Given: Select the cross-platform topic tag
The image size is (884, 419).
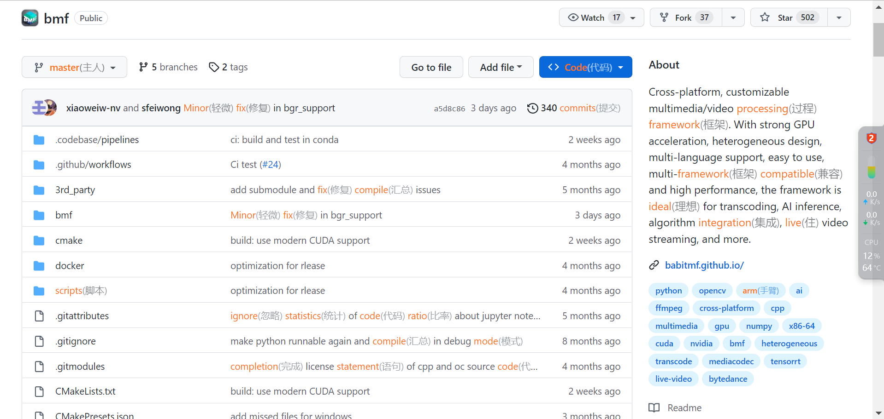Looking at the screenshot, I should pyautogui.click(x=727, y=308).
